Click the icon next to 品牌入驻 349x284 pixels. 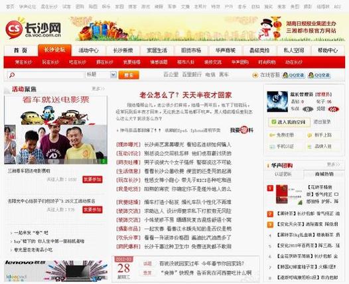point(309,147)
